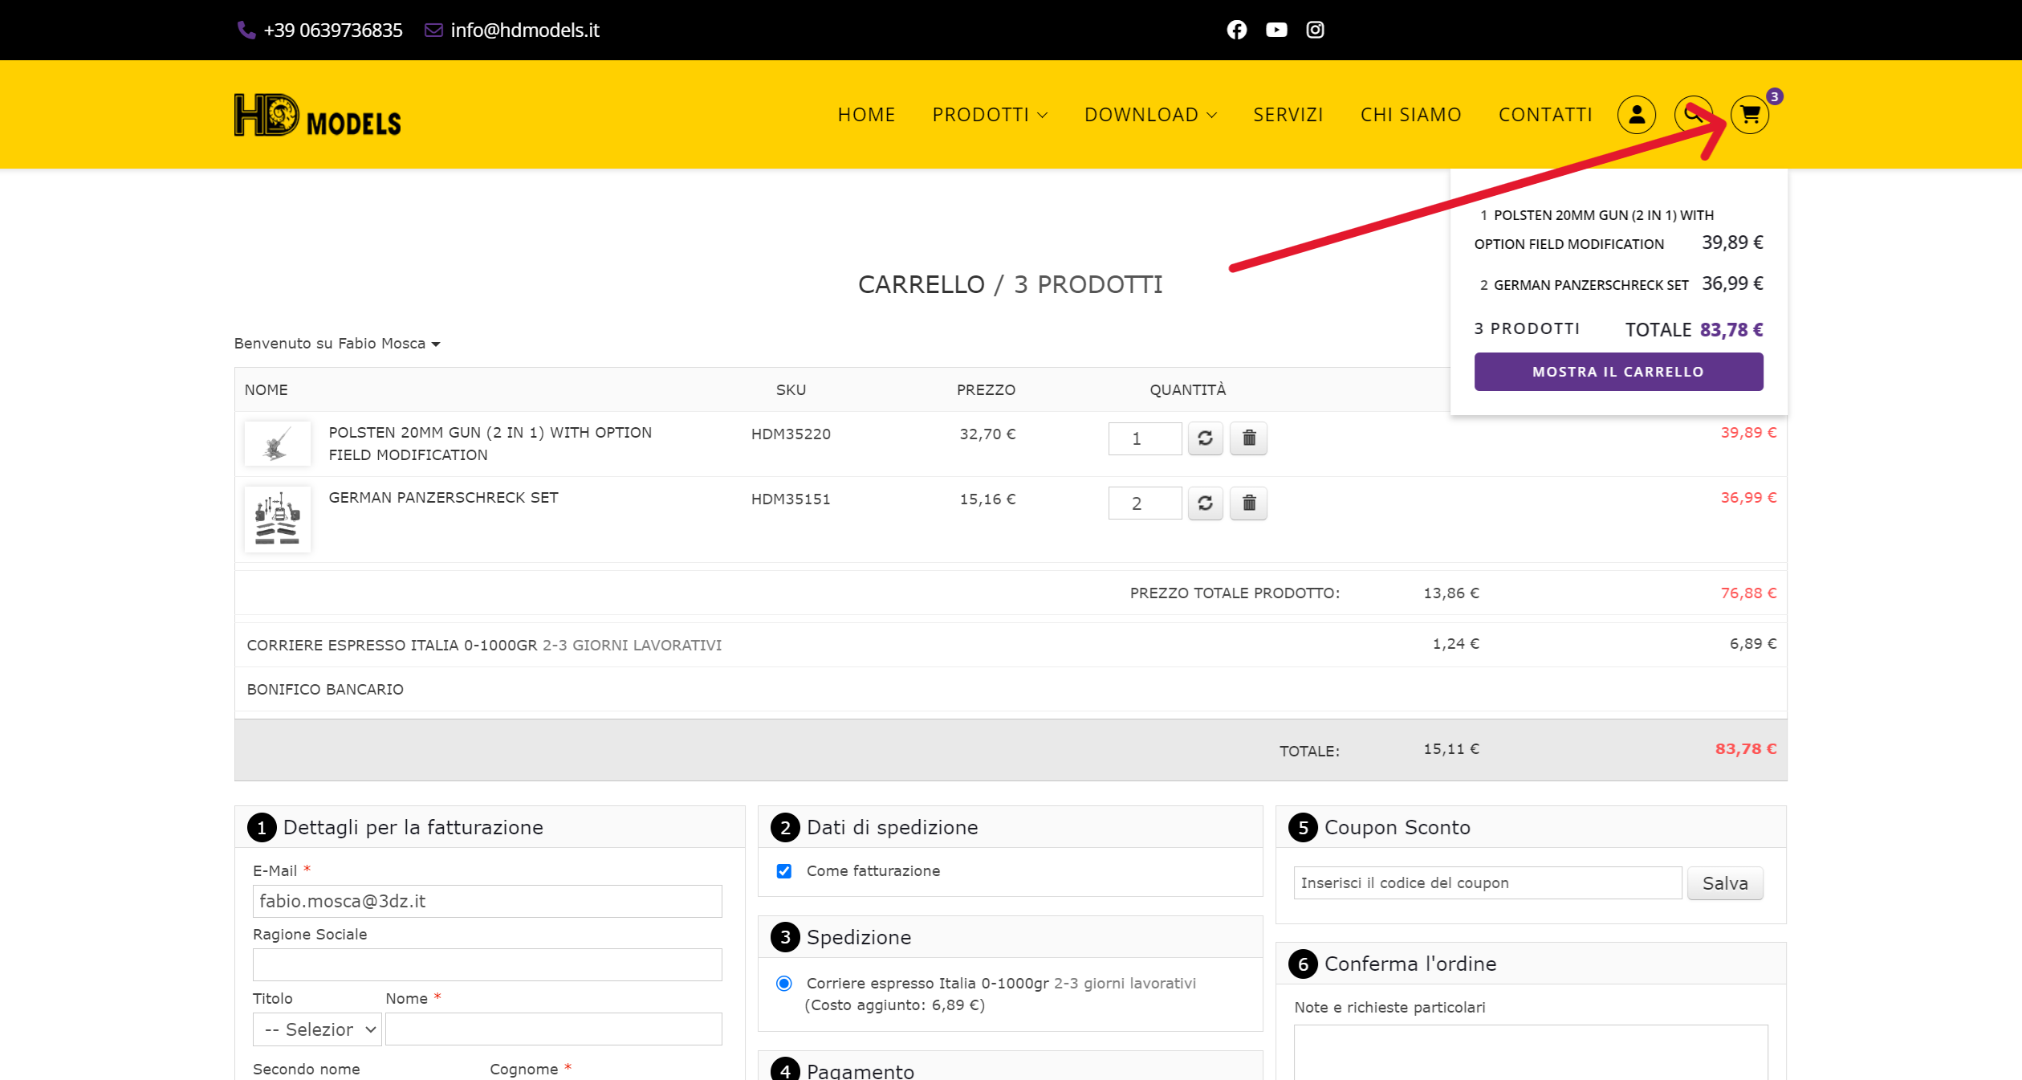This screenshot has width=2022, height=1080.
Task: Go to the SERVIZI menu page
Action: [1288, 115]
